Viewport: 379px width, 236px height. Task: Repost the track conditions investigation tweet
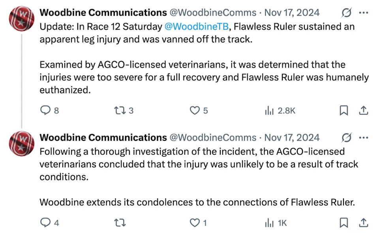[120, 223]
